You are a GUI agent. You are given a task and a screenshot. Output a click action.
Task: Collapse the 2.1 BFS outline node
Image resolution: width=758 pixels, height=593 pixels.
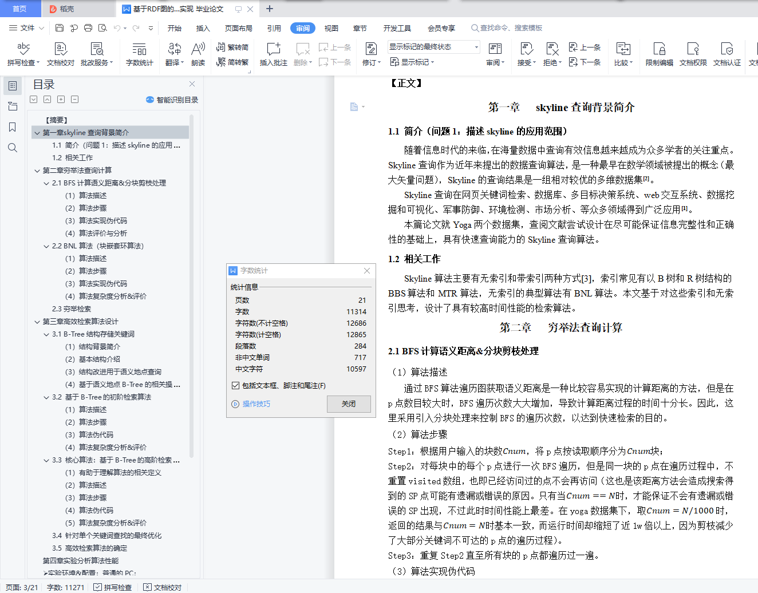46,183
